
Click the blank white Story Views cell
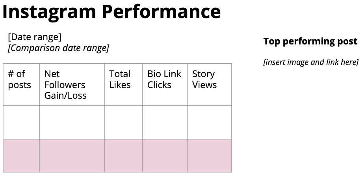209,122
